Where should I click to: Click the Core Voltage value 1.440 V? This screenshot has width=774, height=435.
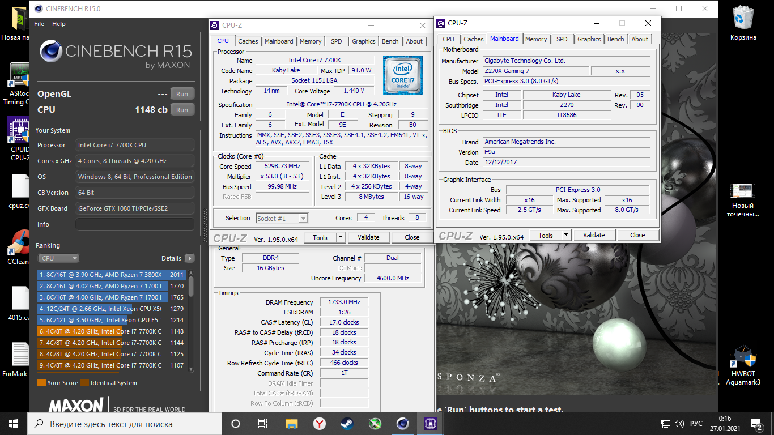[x=354, y=91]
